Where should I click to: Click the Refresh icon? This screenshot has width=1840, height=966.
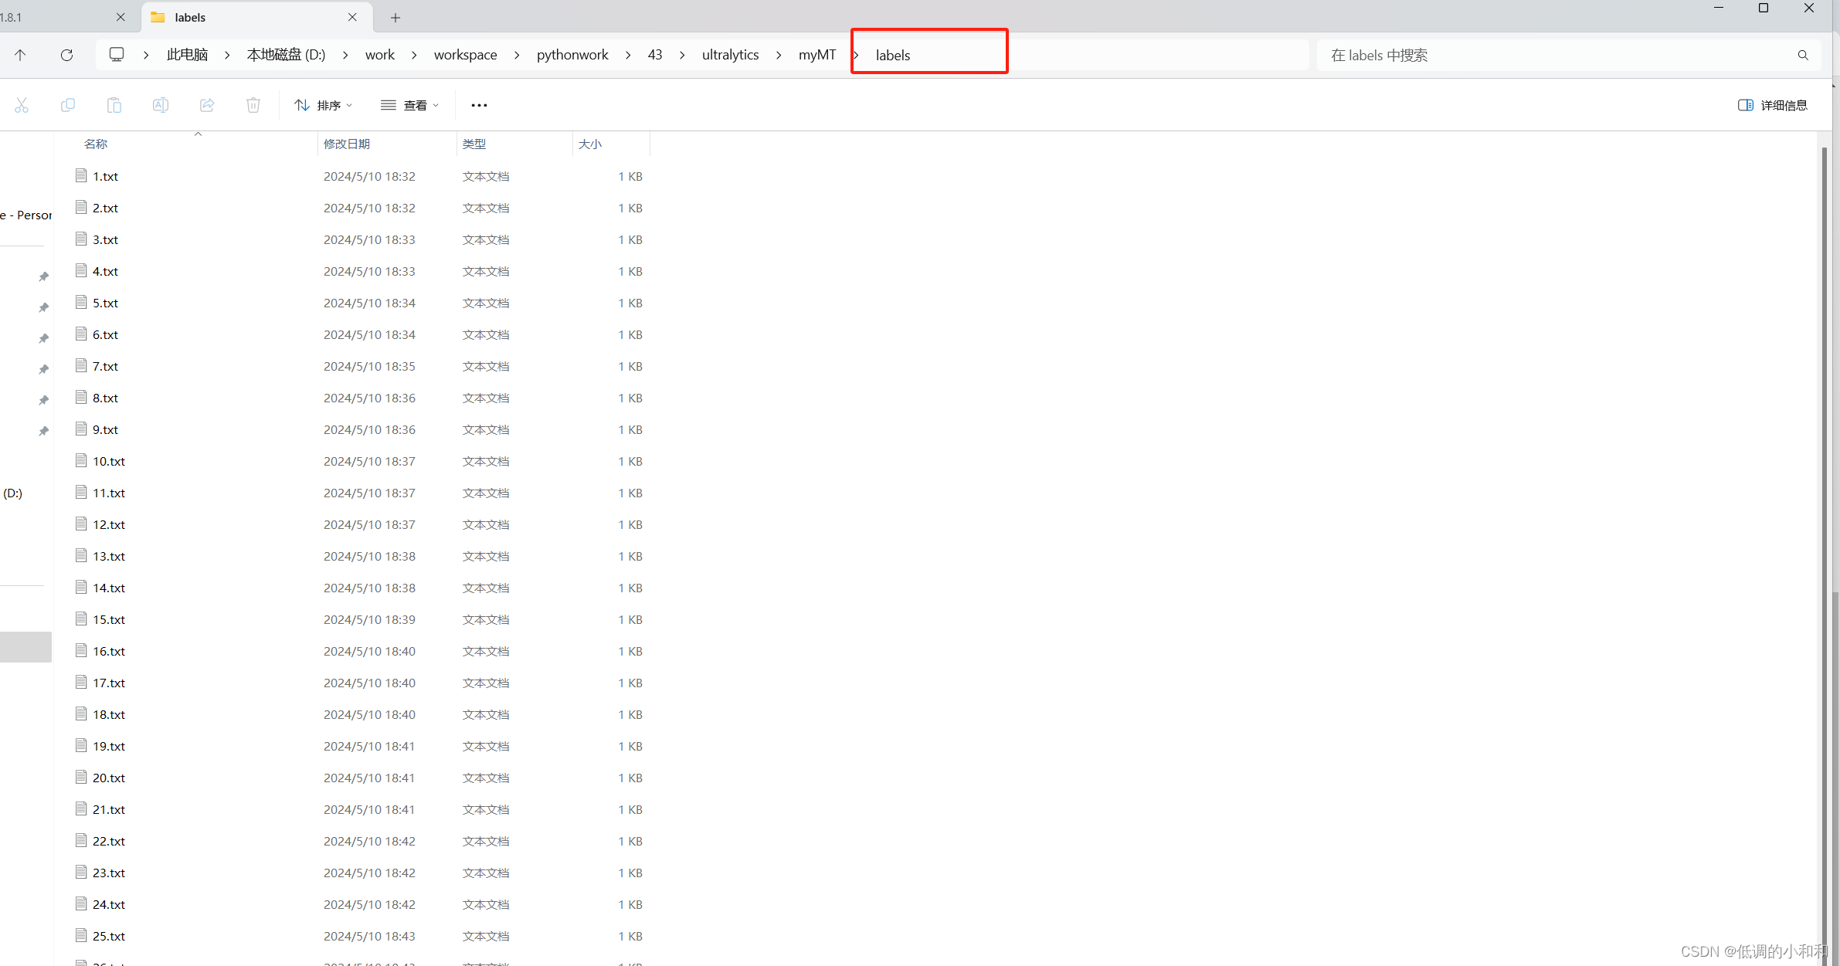click(67, 55)
